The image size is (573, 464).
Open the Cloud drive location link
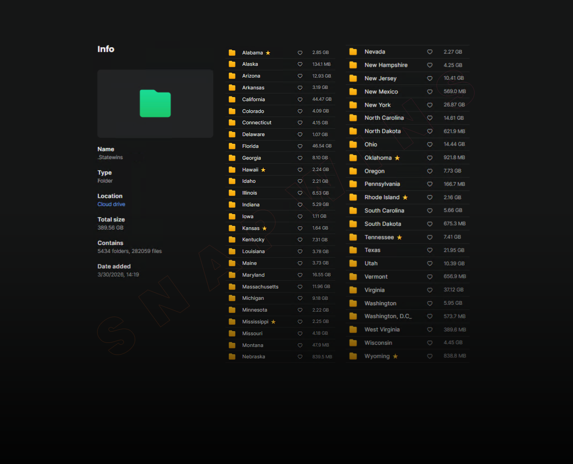pyautogui.click(x=111, y=205)
